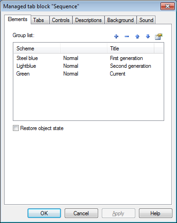Open the group properties icon
The width and height of the screenshot is (177, 223).
[x=159, y=37]
